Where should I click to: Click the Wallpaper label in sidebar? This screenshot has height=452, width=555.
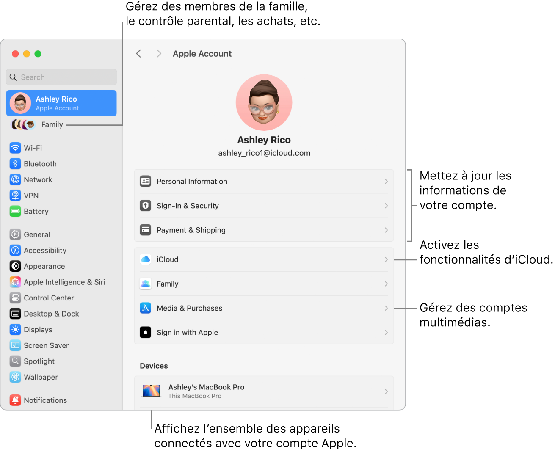(41, 377)
